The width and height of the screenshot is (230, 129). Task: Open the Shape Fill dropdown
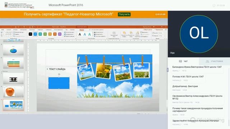click(x=69, y=32)
